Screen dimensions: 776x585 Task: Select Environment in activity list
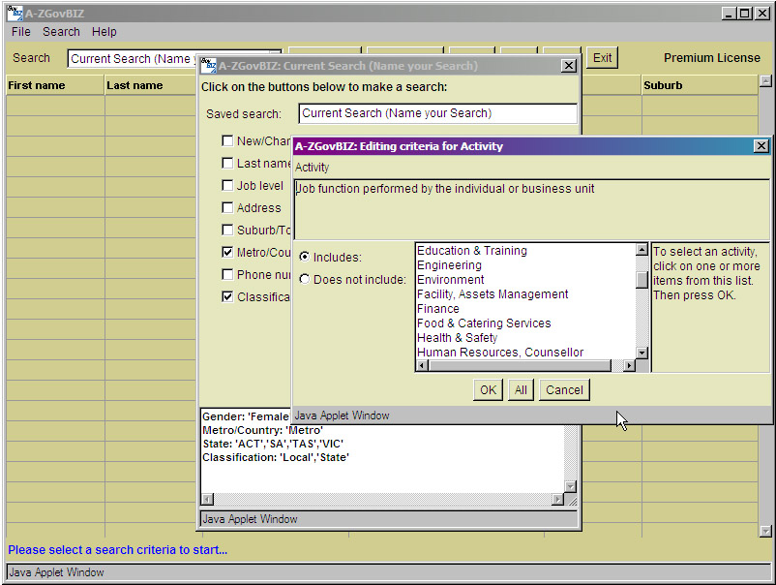pyautogui.click(x=525, y=279)
